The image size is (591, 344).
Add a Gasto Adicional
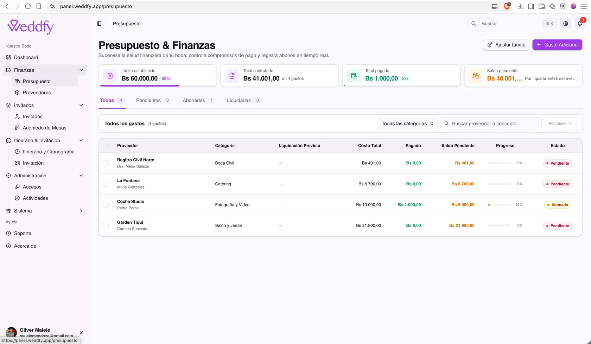coord(557,45)
